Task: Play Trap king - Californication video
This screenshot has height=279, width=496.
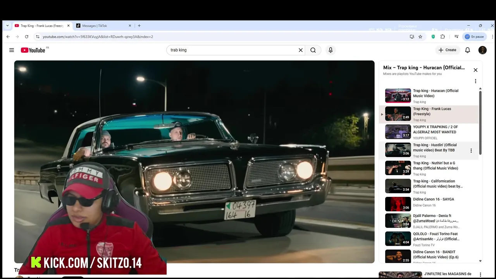Action: [x=429, y=186]
